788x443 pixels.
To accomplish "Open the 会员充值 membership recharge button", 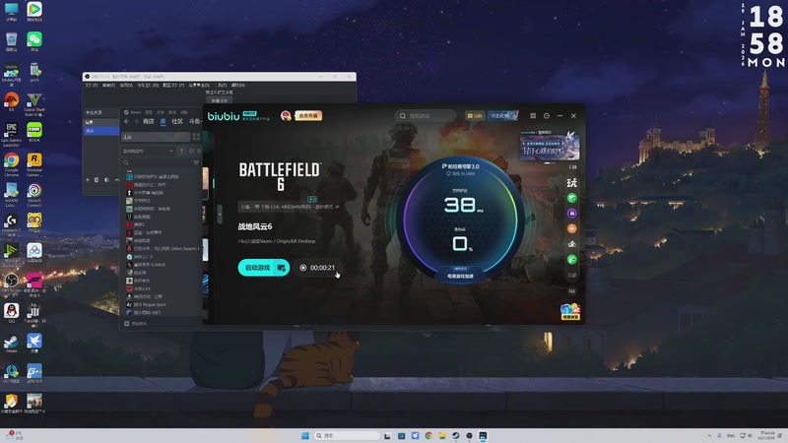I will coord(308,116).
